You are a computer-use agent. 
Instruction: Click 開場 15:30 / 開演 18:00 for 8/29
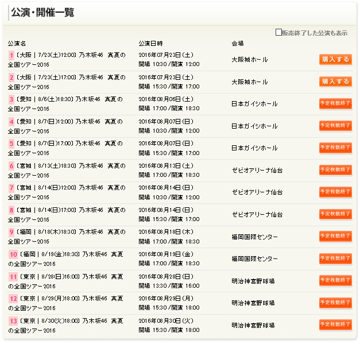pyautogui.click(x=169, y=308)
